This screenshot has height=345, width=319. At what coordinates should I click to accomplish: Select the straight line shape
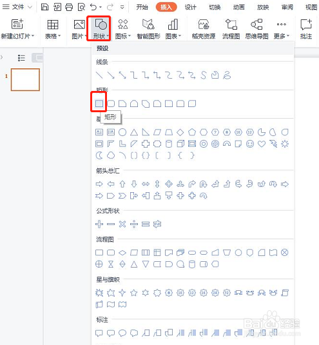point(99,75)
